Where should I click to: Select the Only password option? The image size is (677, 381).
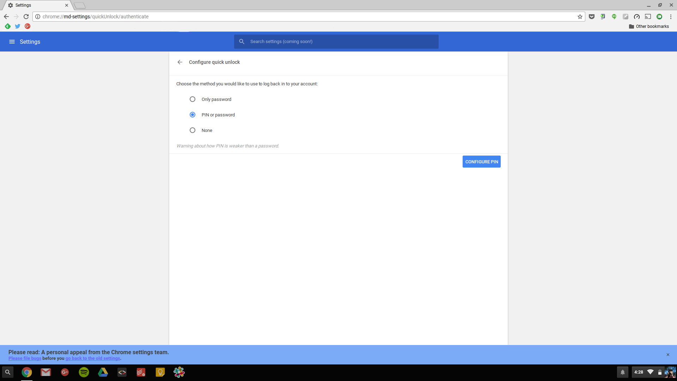click(193, 99)
